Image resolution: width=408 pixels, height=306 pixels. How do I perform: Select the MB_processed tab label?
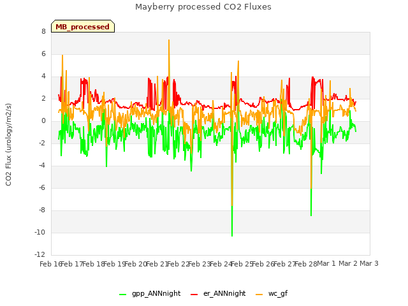pyautogui.click(x=82, y=27)
